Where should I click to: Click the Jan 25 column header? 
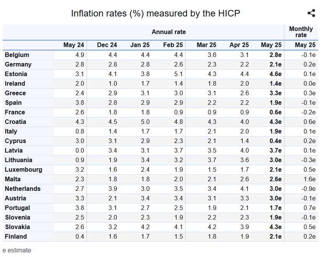pos(140,45)
